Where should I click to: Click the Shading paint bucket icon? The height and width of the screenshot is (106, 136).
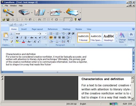[51, 41]
